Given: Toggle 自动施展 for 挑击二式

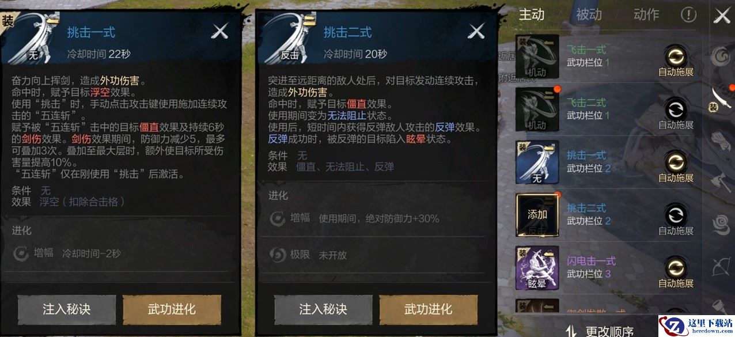Looking at the screenshot, I should click(x=676, y=221).
